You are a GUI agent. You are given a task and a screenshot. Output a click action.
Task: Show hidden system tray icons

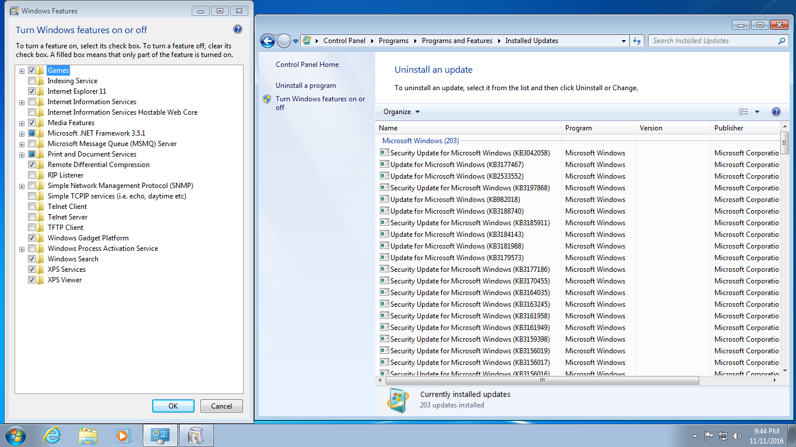tap(695, 436)
